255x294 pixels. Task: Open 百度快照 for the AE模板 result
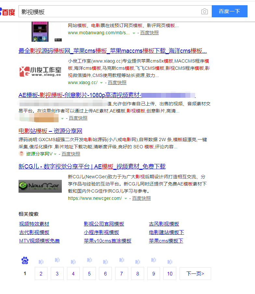[x=78, y=118]
